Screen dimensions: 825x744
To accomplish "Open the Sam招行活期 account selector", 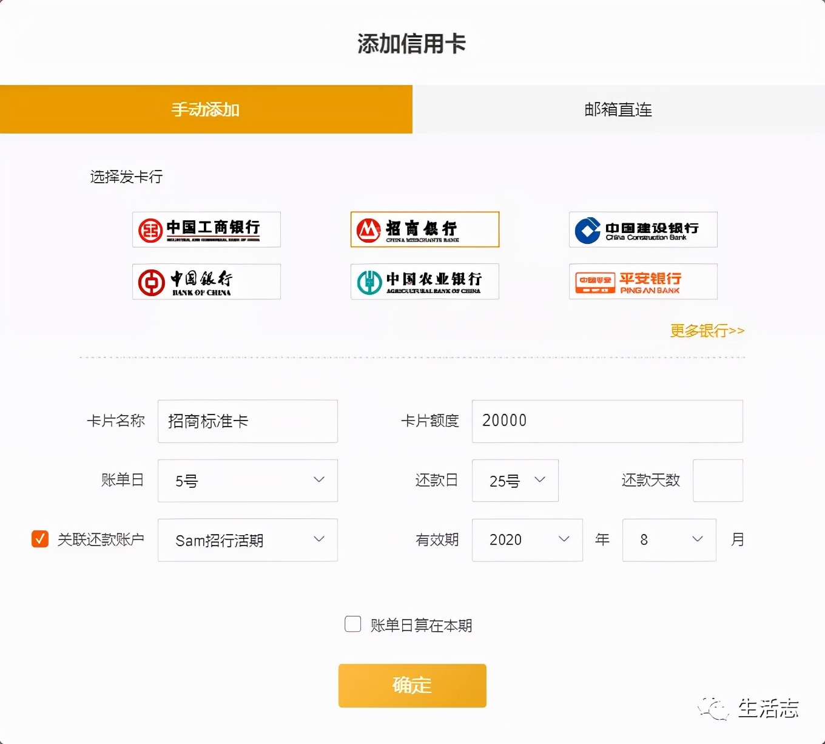I will pyautogui.click(x=247, y=540).
